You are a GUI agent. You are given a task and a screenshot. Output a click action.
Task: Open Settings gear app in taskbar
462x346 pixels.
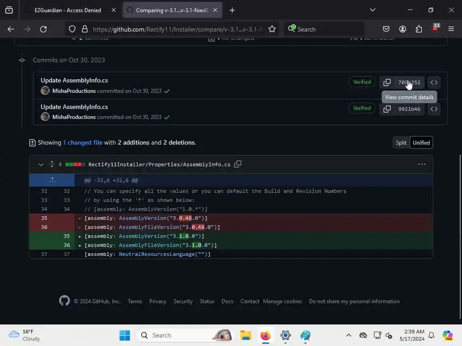click(286, 335)
